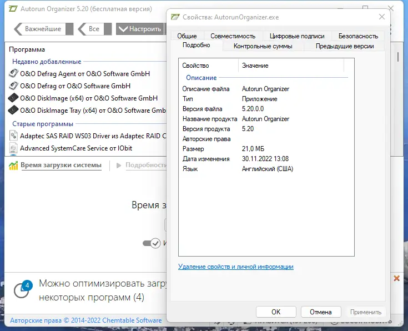408x331 pixels.
Task: Click the O&O Defrag от O&O Software icon
Action: [x=13, y=86]
